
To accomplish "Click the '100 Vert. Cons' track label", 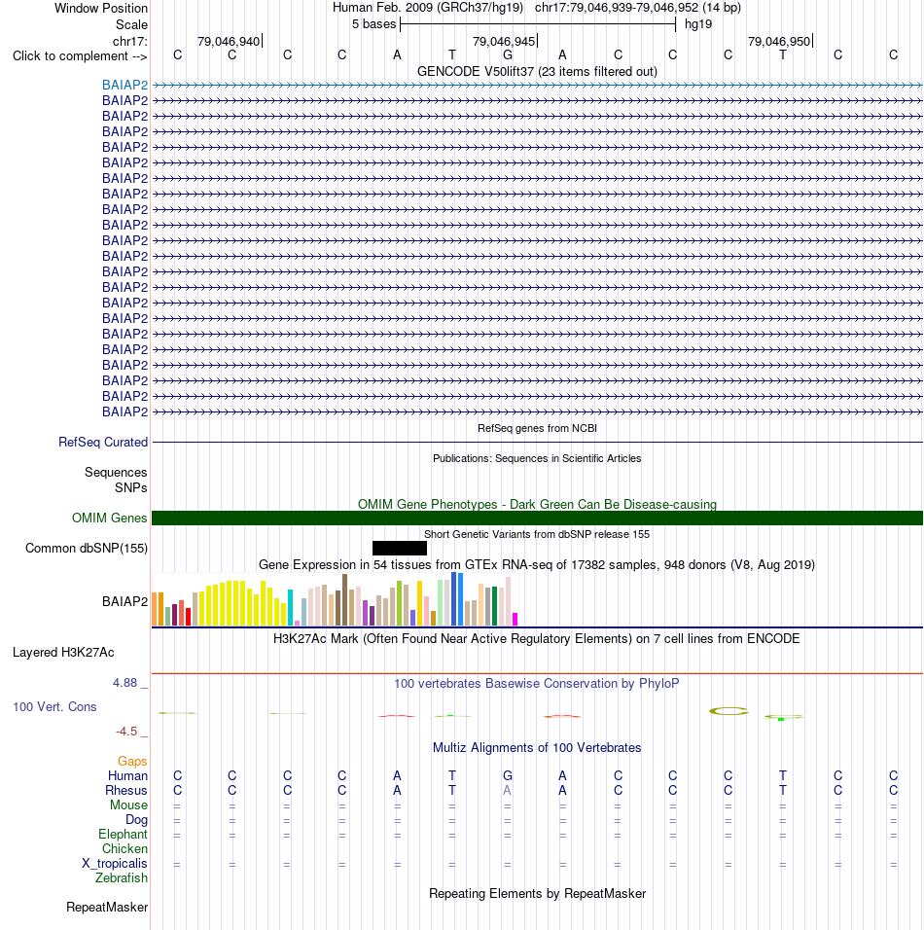I will point(54,706).
